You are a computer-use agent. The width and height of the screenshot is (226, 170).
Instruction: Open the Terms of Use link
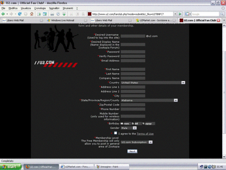tap(145, 134)
